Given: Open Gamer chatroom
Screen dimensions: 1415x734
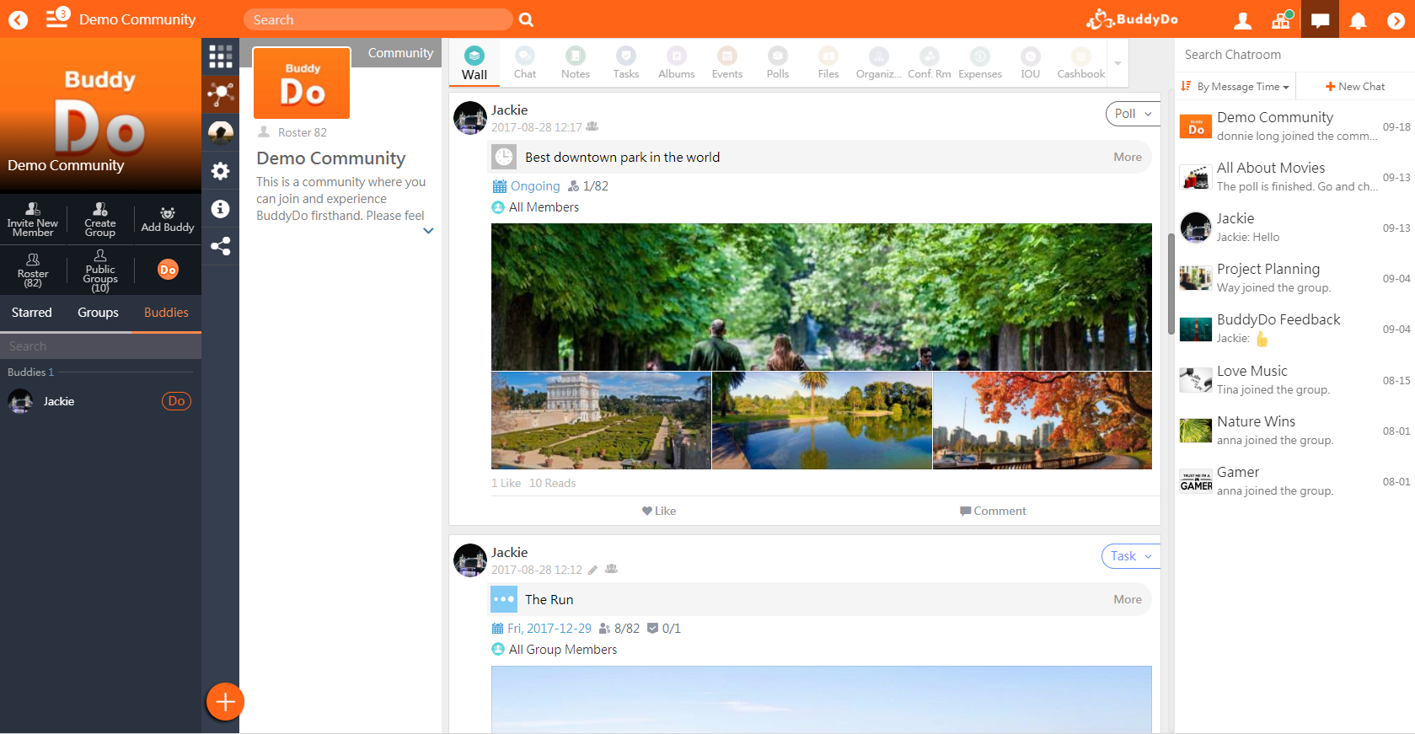Looking at the screenshot, I should pos(1294,481).
